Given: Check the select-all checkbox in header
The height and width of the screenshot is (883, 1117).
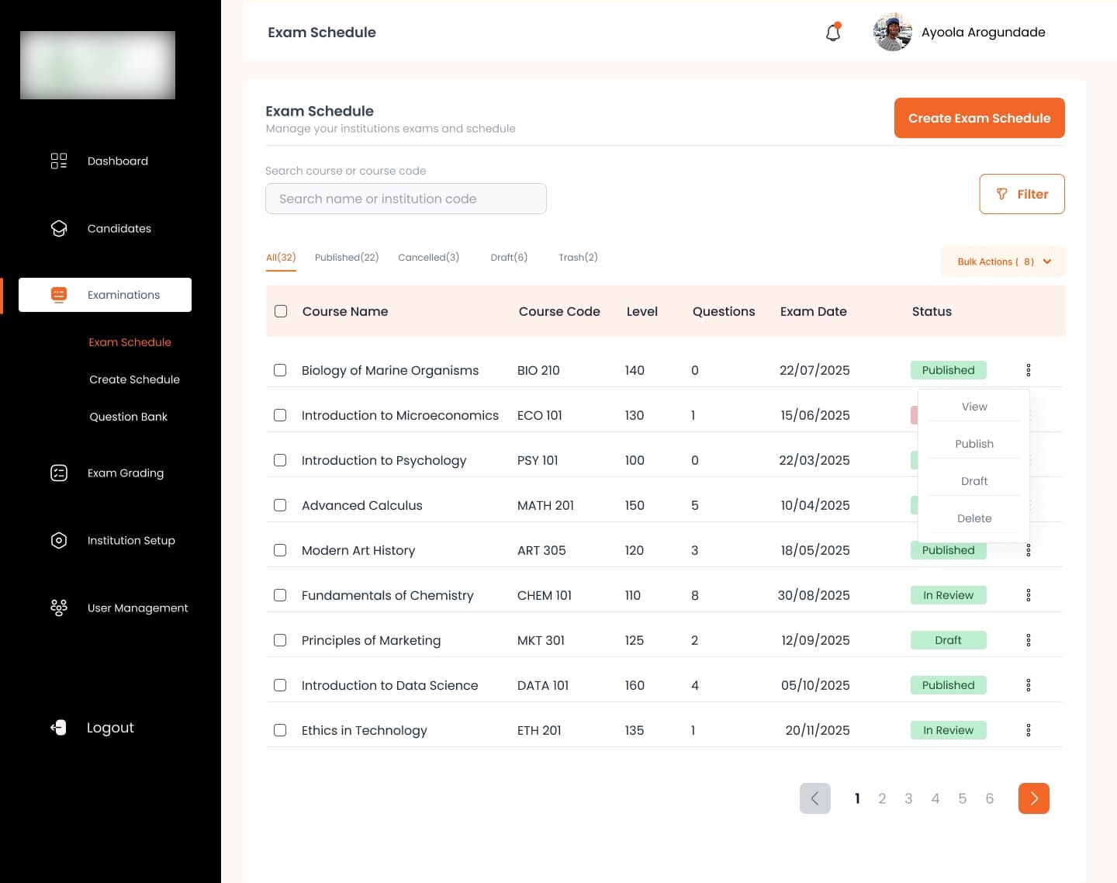Looking at the screenshot, I should tap(281, 311).
